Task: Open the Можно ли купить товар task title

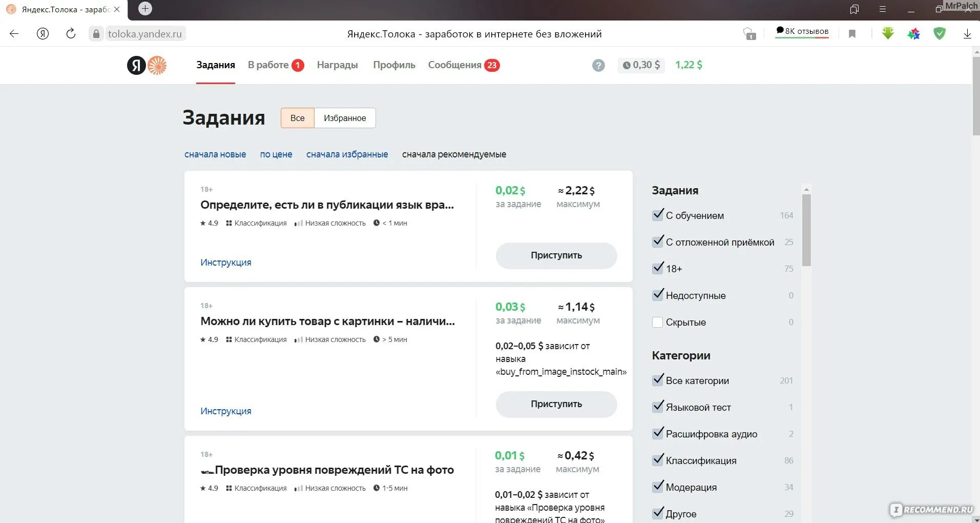Action: [328, 321]
